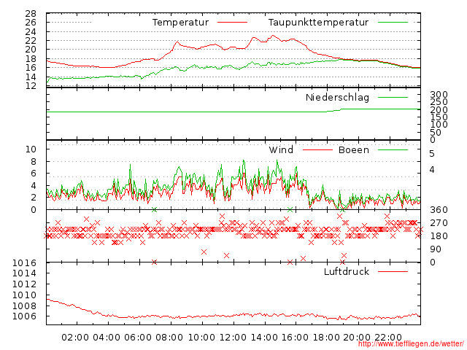Click the green line sample beside Niederschlag

[393, 97]
